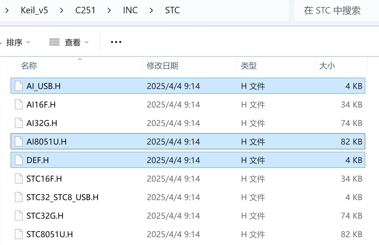Click the modified date of STC32G.H
The height and width of the screenshot is (245, 379).
173,216
